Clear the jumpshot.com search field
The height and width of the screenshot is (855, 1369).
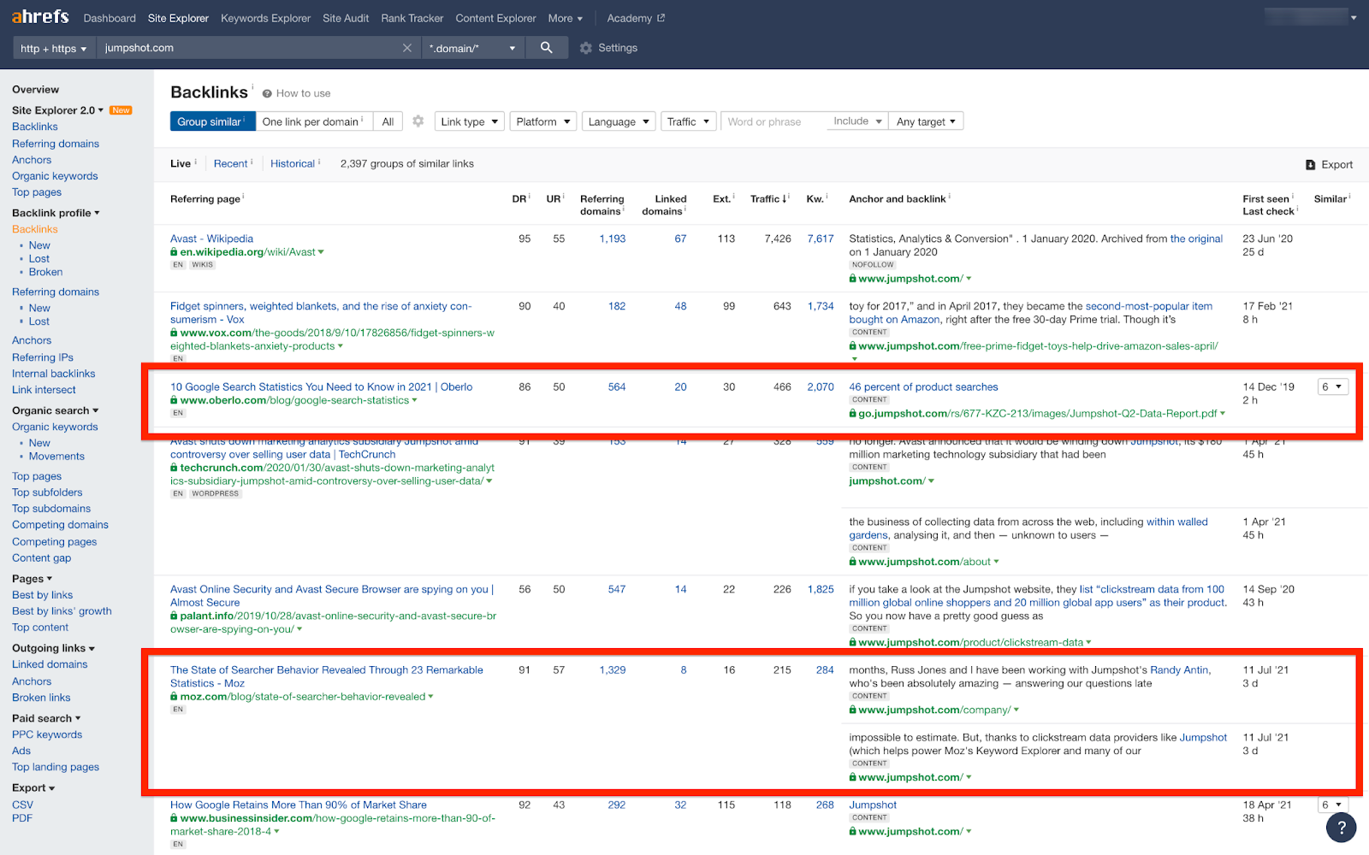click(x=407, y=48)
